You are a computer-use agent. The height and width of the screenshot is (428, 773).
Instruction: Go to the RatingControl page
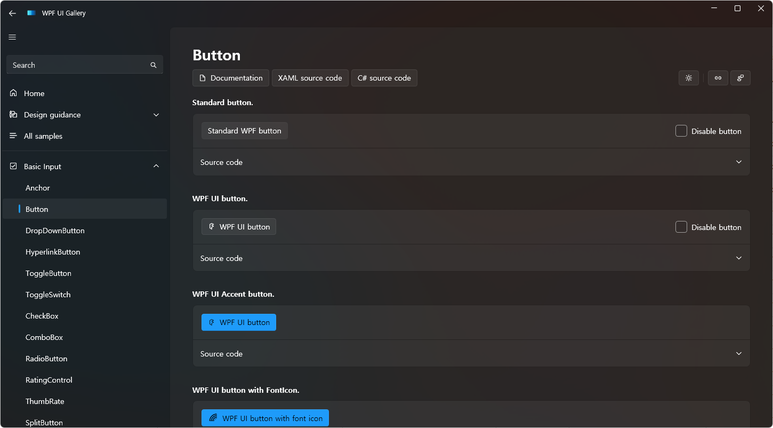pos(85,380)
